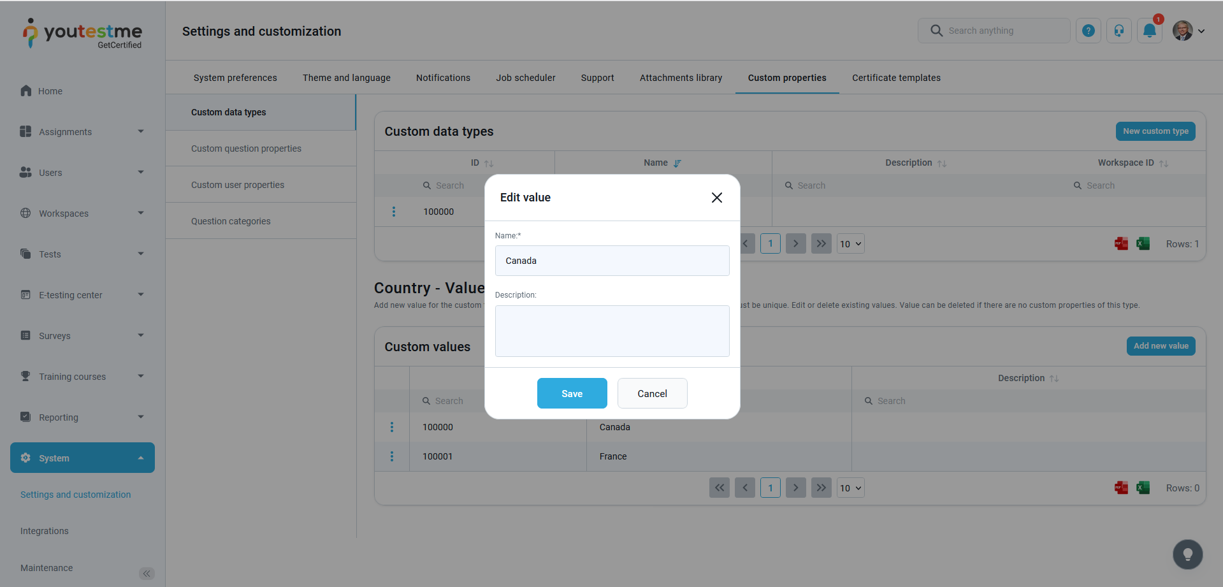Click the help question mark icon

1088,31
